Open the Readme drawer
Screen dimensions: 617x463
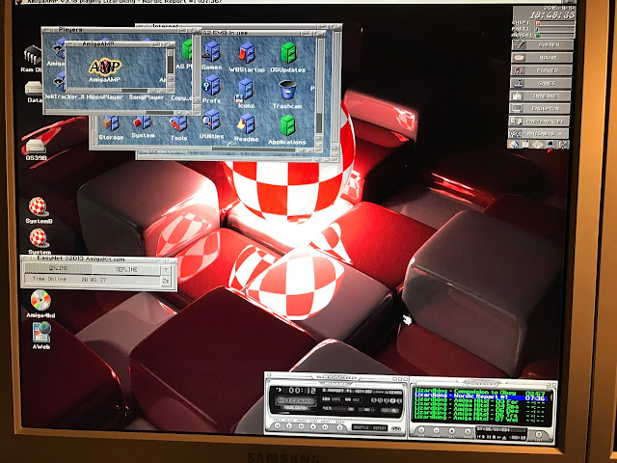pyautogui.click(x=247, y=127)
